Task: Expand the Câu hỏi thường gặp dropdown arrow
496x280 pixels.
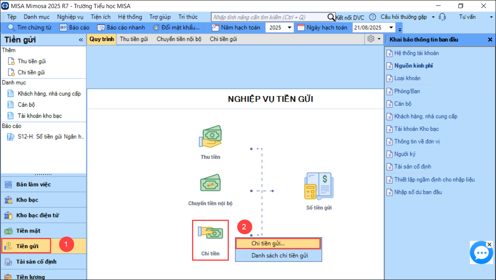Action: (x=433, y=17)
